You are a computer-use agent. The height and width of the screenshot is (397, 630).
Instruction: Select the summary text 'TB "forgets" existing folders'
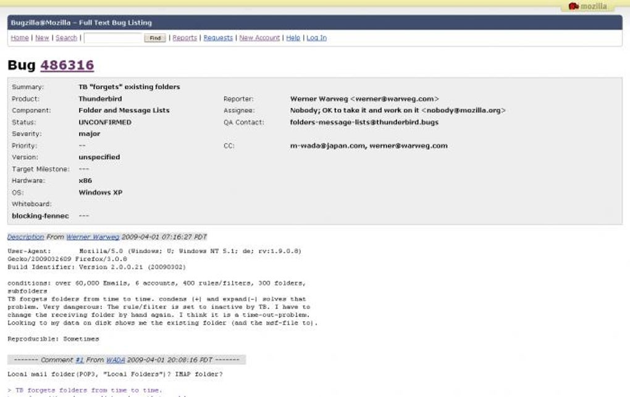(x=129, y=87)
